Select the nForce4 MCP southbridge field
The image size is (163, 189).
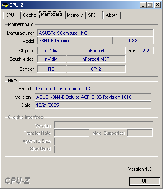click(96, 59)
